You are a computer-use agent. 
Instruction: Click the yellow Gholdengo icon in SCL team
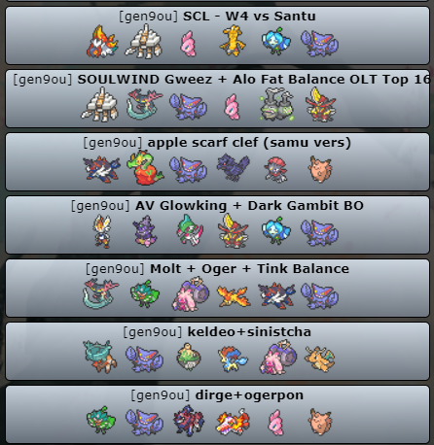pyautogui.click(x=233, y=42)
